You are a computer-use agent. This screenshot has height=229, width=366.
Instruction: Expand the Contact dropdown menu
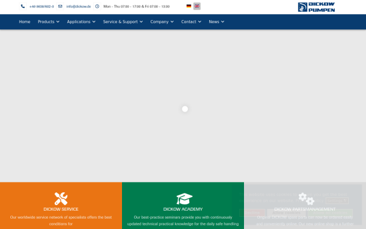[191, 22]
